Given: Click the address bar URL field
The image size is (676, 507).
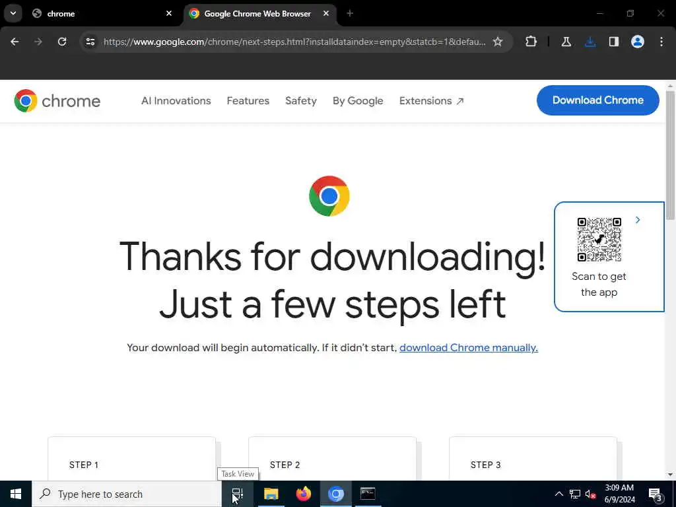Looking at the screenshot, I should (x=294, y=42).
